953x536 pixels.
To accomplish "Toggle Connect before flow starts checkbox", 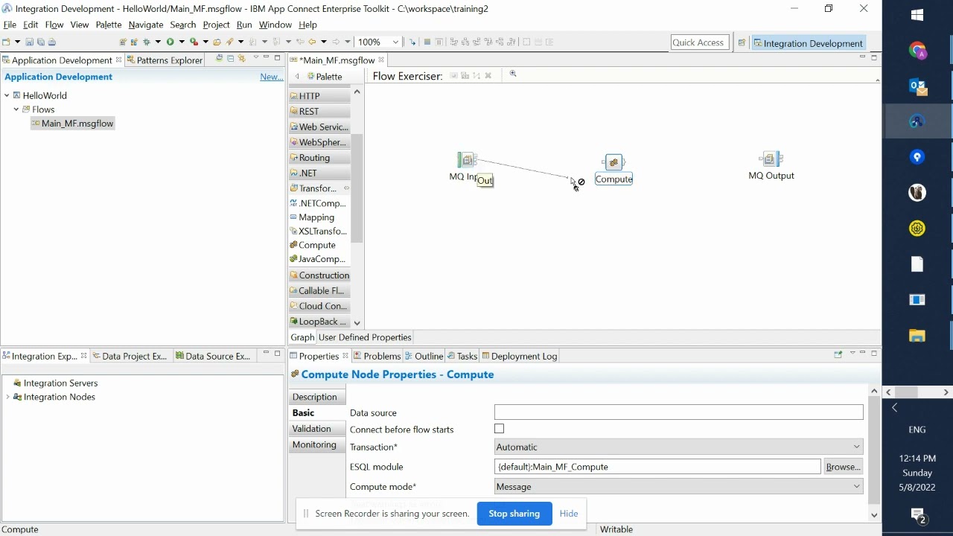I will click(x=500, y=429).
